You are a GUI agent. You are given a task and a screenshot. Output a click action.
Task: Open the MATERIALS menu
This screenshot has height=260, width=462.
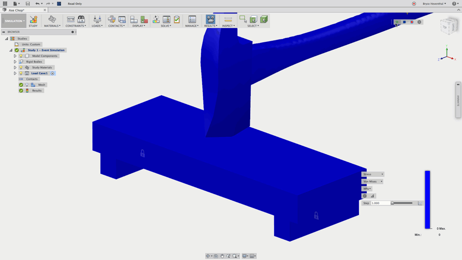52,26
